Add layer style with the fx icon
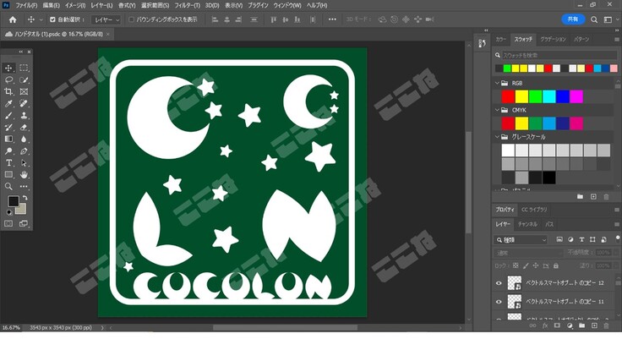Image resolution: width=622 pixels, height=350 pixels. pos(546,324)
